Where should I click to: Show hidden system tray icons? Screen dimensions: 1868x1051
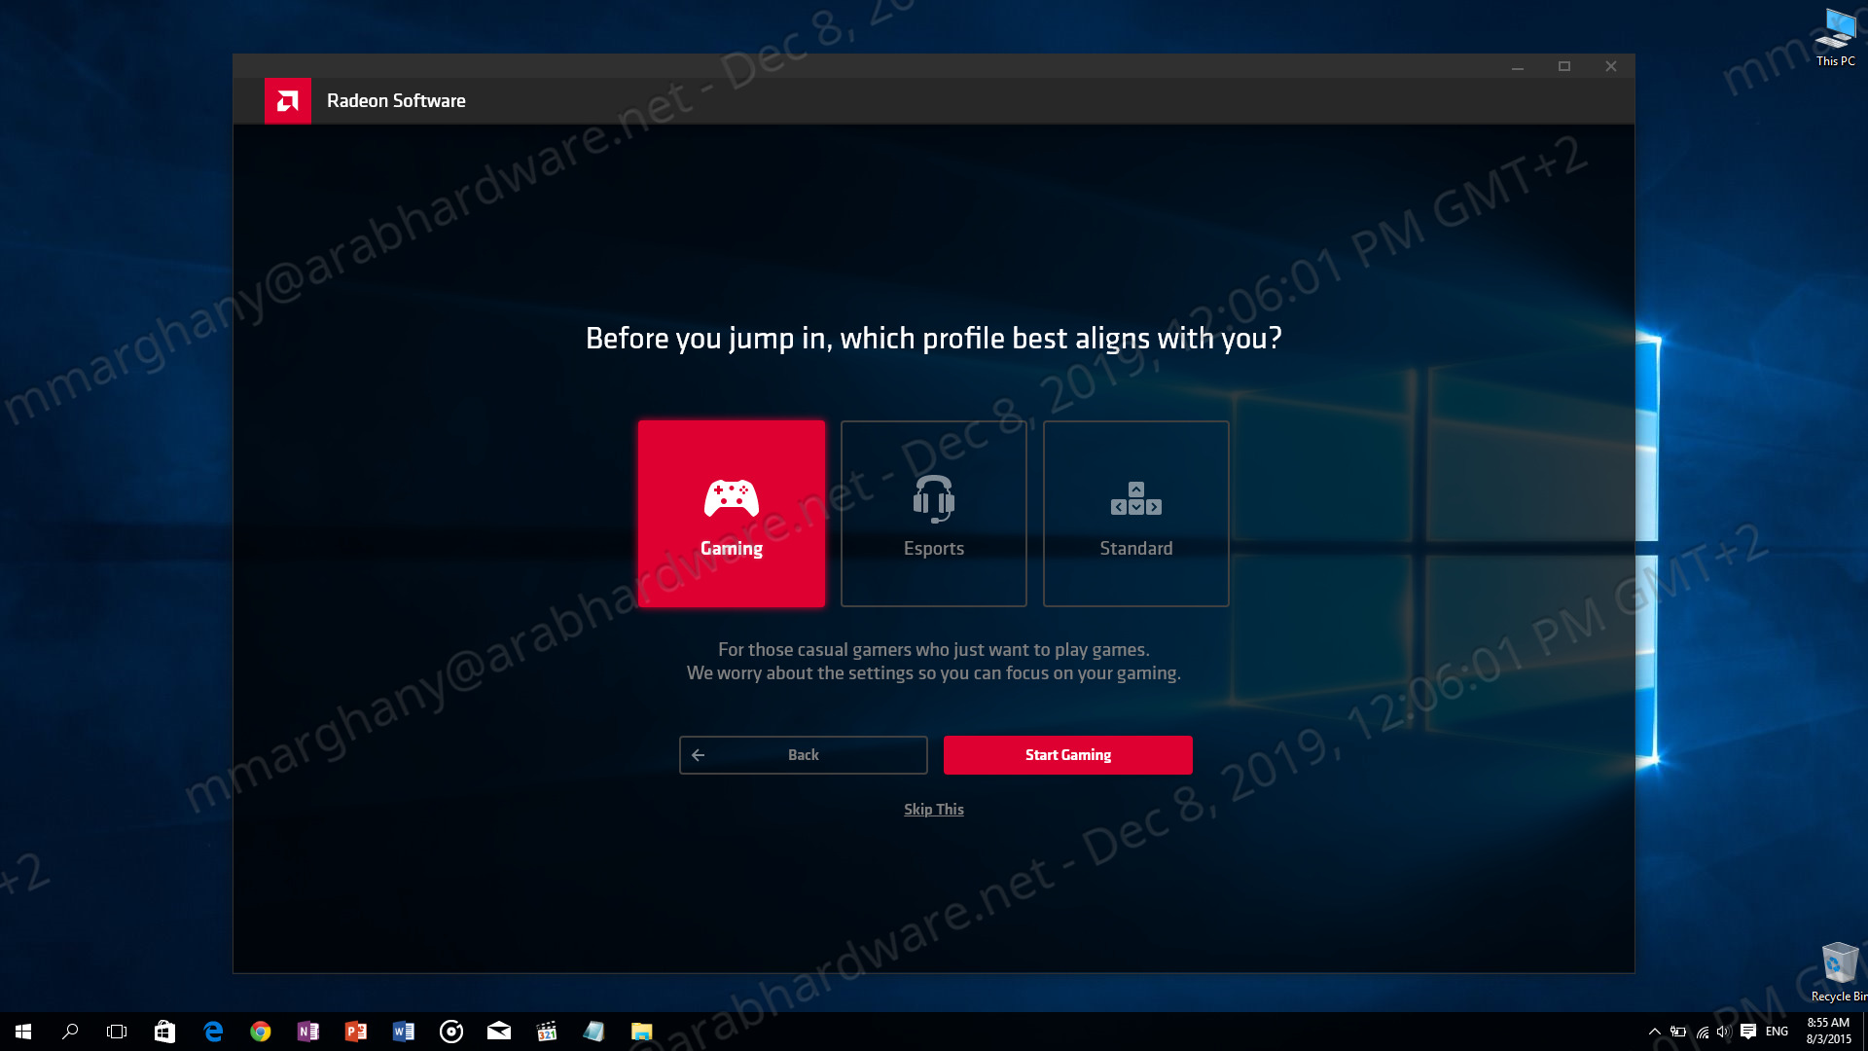tap(1654, 1032)
